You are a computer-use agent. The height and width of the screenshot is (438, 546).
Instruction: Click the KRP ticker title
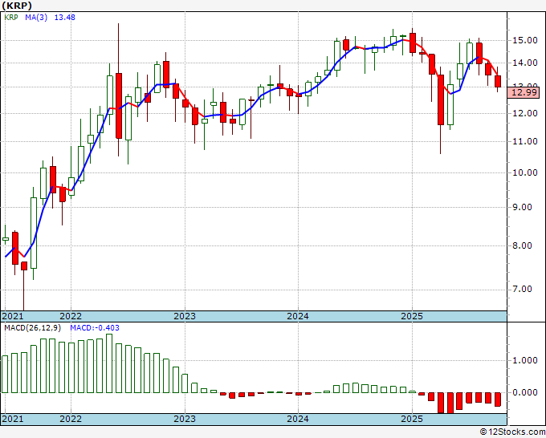coord(17,6)
